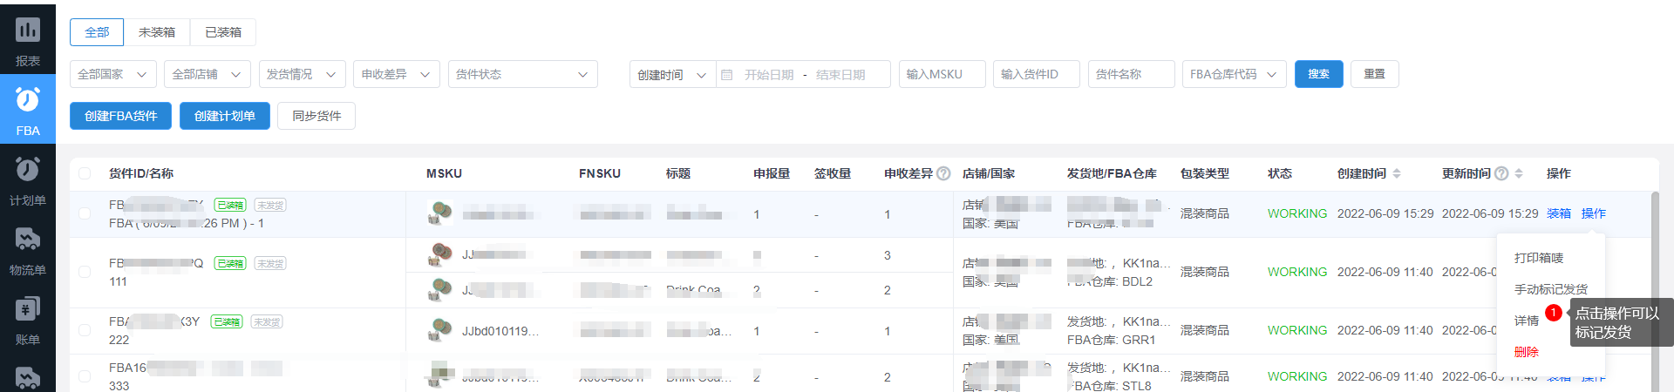1674x392 pixels.
Task: Tick the checkbox for shipment 111
Action: pos(85,272)
